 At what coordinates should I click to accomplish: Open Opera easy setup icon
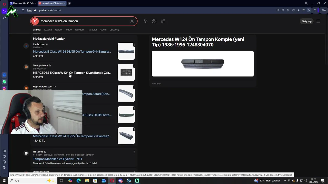point(304,10)
